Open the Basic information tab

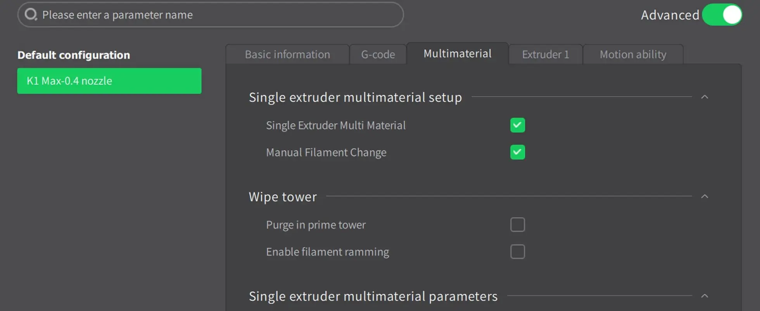[287, 54]
